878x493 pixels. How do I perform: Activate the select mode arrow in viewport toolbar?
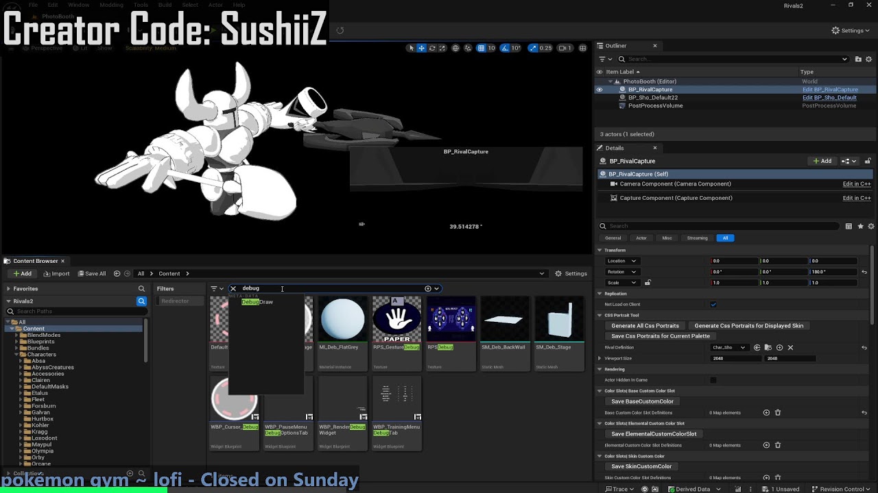(411, 48)
